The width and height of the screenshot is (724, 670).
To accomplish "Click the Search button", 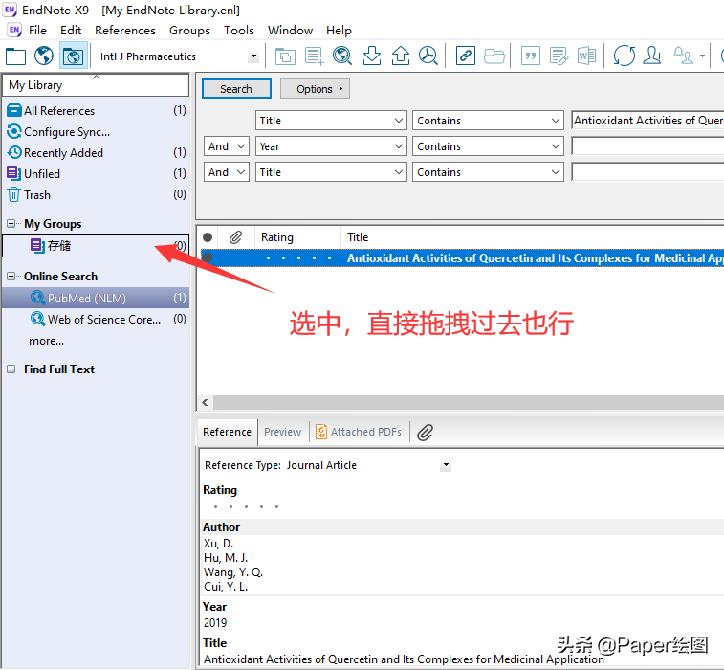I will coord(236,89).
